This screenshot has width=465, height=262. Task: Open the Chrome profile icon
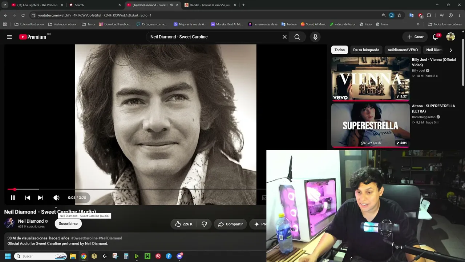pos(450,15)
